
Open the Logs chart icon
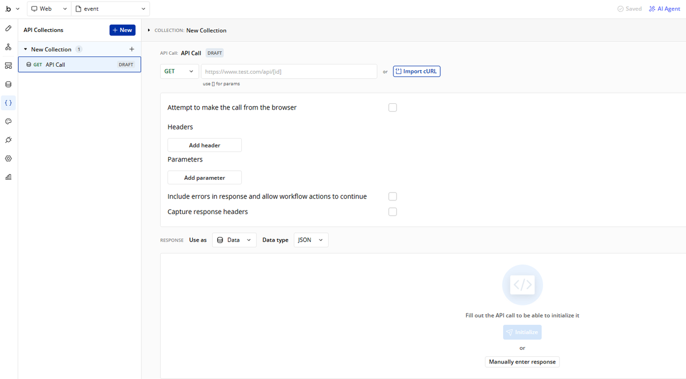pyautogui.click(x=9, y=177)
